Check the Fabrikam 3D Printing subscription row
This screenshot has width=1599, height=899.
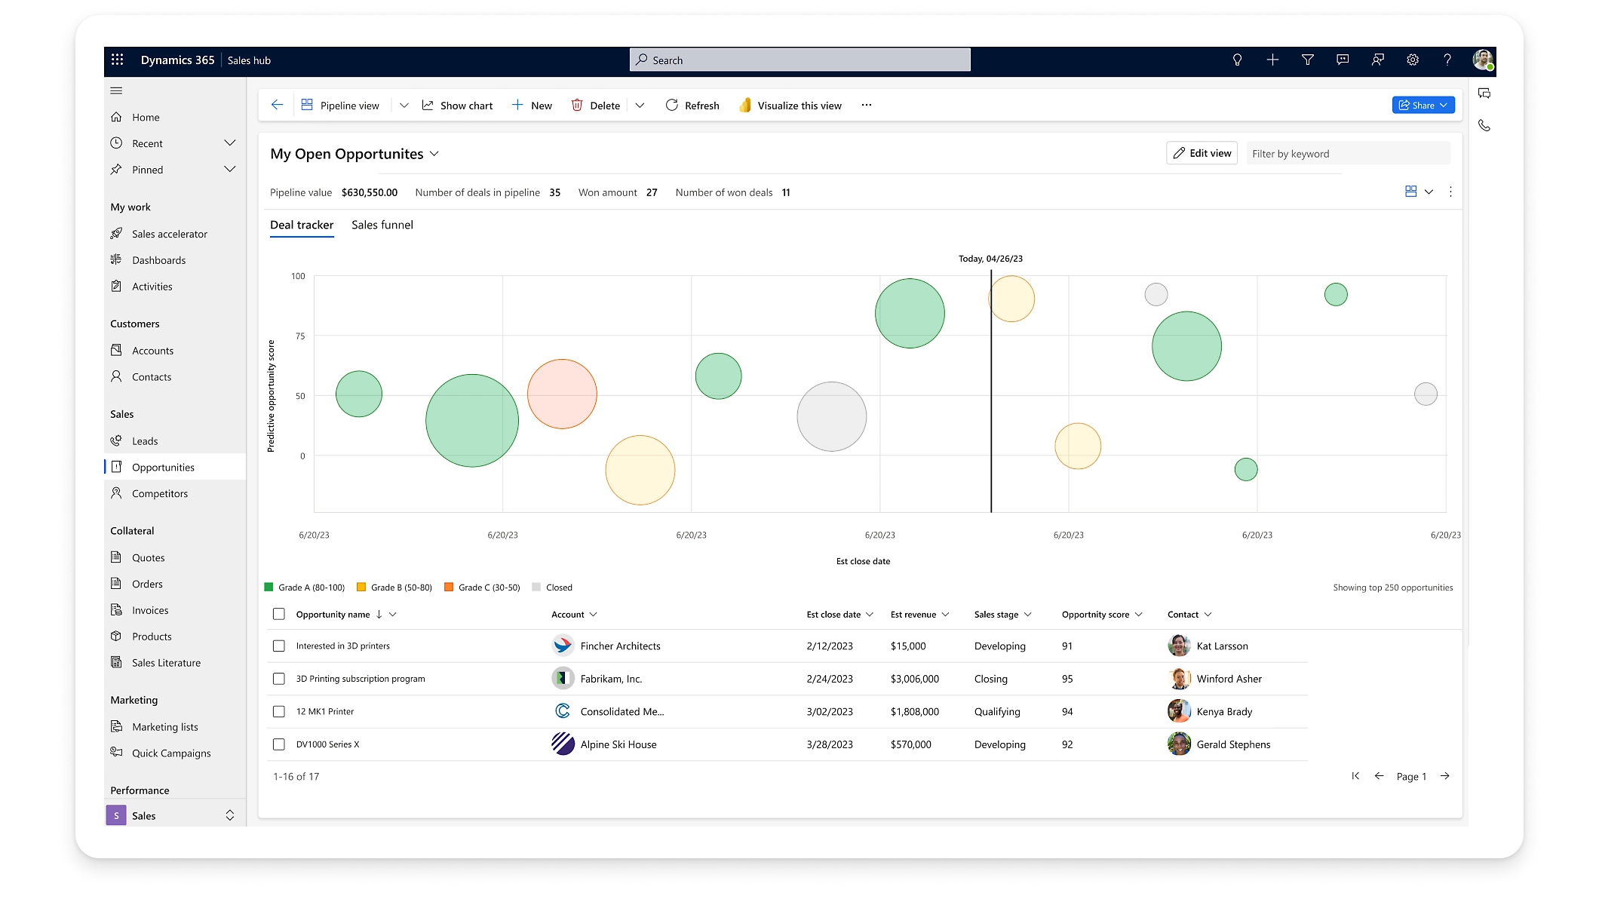[x=279, y=679]
